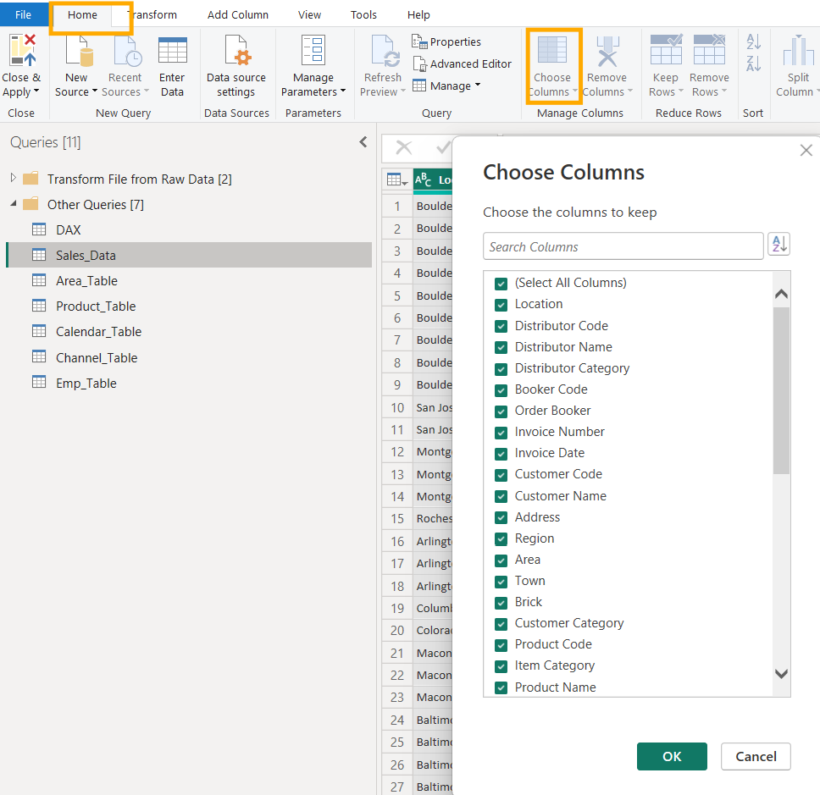Open New Source icon
The width and height of the screenshot is (820, 795).
[79, 51]
